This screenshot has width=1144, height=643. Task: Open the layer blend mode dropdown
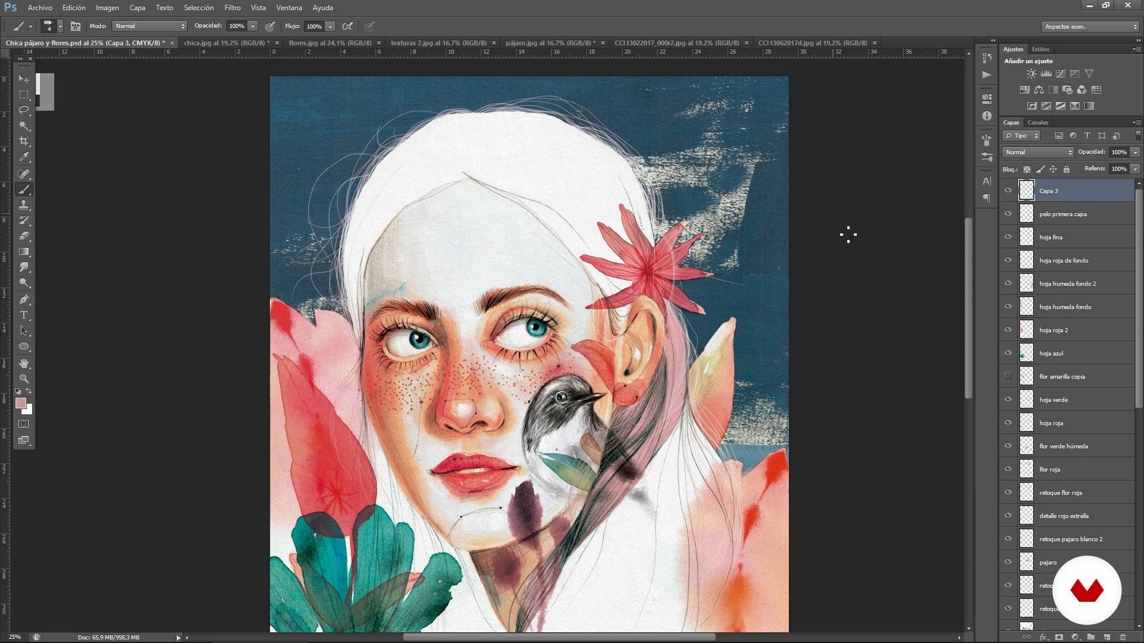(x=1038, y=152)
